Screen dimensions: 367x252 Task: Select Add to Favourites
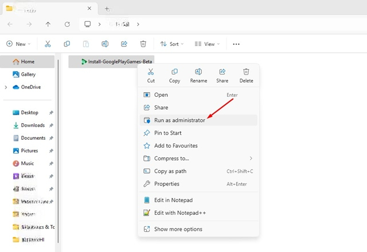198,145
